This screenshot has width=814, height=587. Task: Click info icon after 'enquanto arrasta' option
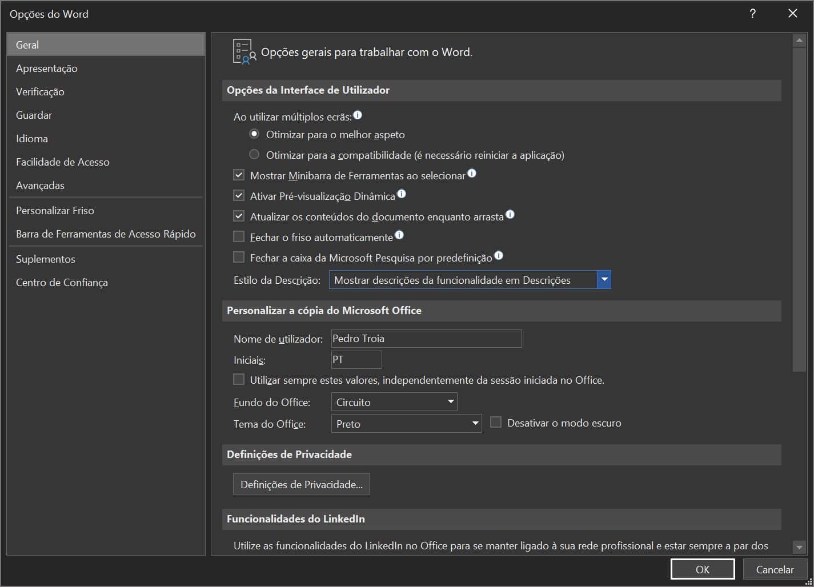click(510, 215)
